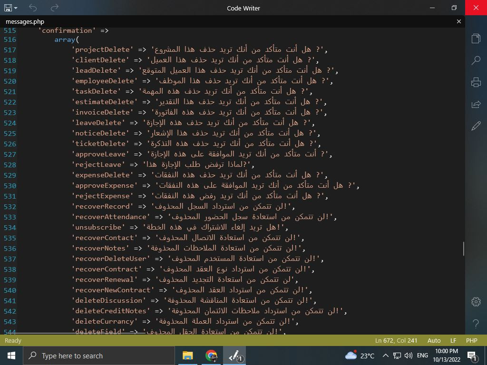This screenshot has height=365, width=487.
Task: Open network status tray icon
Action: pyautogui.click(x=397, y=355)
